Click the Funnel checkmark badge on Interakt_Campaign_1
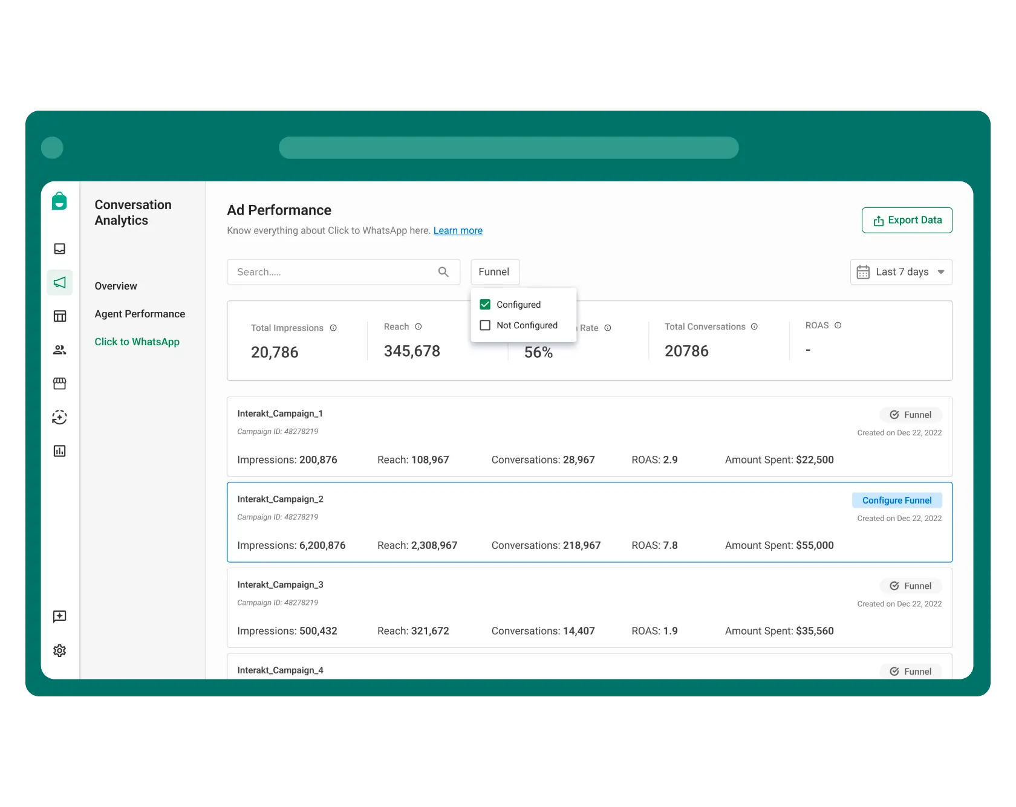This screenshot has width=1016, height=807. click(911, 415)
